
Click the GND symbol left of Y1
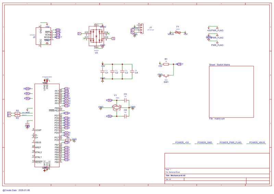[101, 108]
